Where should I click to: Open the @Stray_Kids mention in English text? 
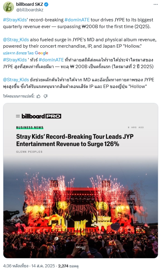[x=16, y=40]
